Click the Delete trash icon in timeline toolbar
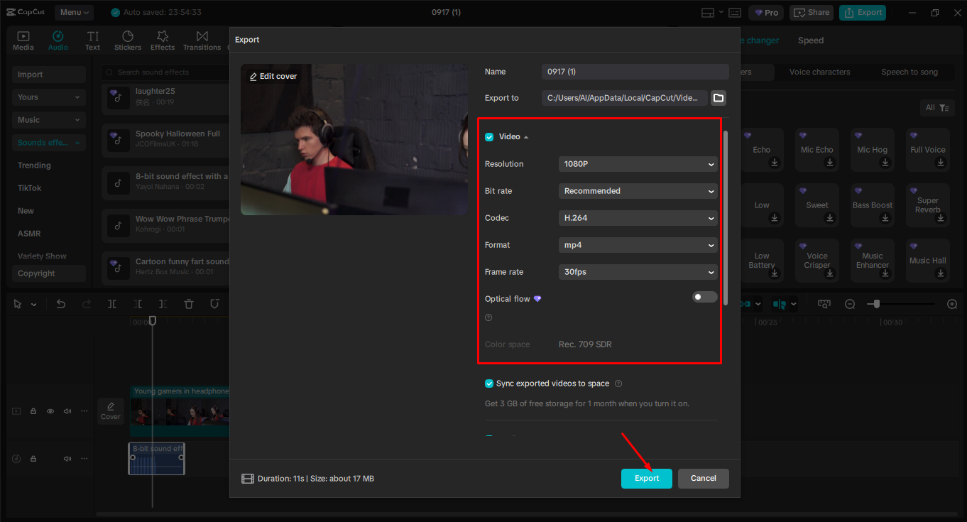Viewport: 967px width, 522px height. pyautogui.click(x=189, y=303)
